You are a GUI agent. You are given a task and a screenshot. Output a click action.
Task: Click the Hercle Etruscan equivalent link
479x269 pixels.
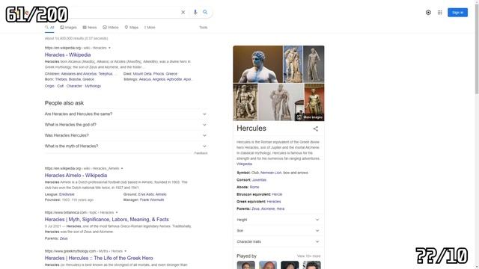point(277,194)
